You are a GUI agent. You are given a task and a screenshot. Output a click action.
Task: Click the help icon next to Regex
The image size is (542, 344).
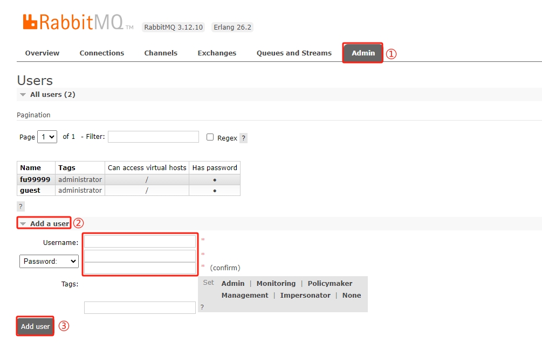(243, 138)
